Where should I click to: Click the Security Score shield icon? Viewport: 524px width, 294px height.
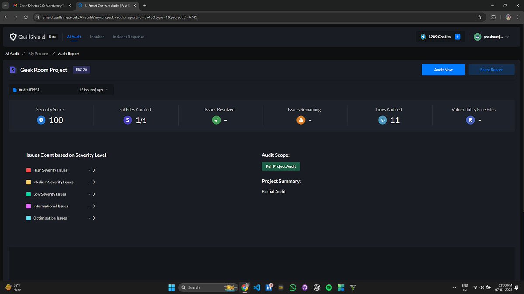[x=41, y=120]
